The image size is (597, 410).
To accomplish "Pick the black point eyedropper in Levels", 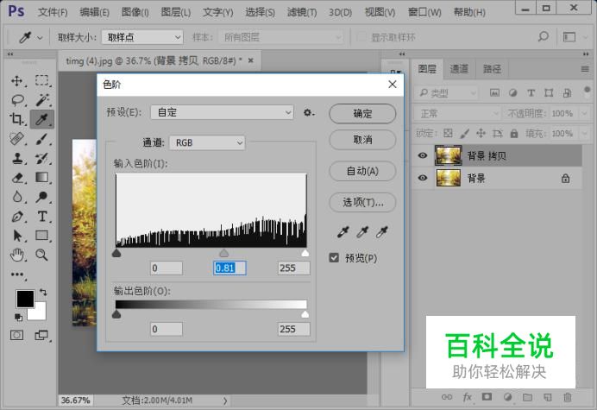I will (x=343, y=232).
